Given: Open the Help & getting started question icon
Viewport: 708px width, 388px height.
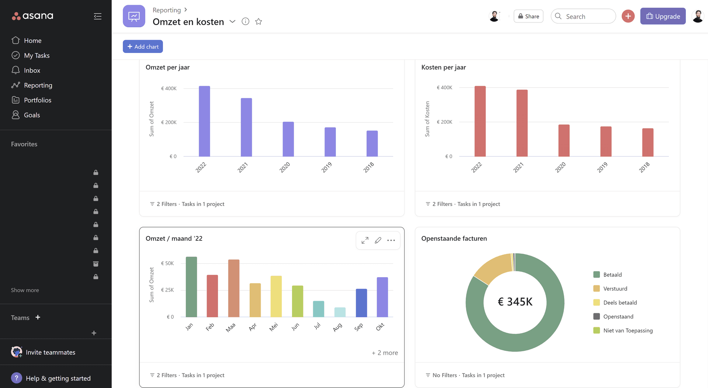Looking at the screenshot, I should click(x=17, y=378).
